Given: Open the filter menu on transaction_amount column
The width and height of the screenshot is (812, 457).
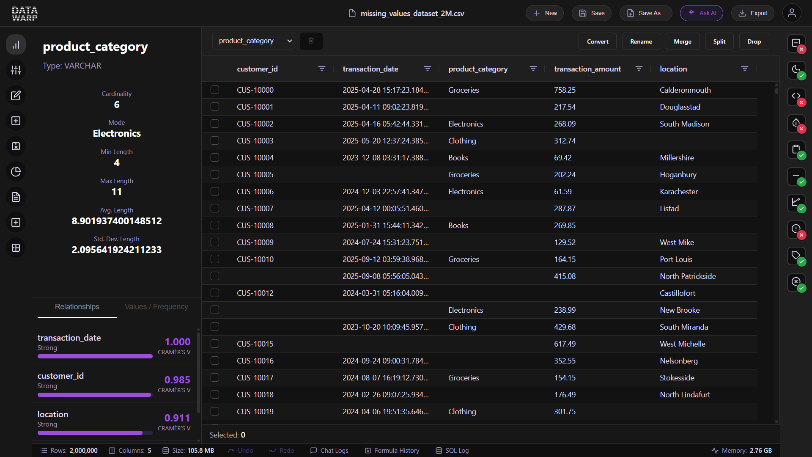Looking at the screenshot, I should point(639,68).
